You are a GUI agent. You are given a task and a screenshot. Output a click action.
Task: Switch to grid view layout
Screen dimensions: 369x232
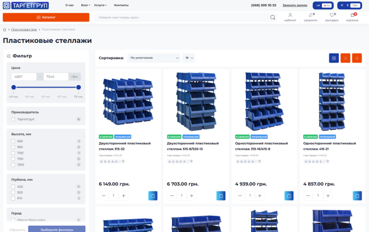point(334,58)
